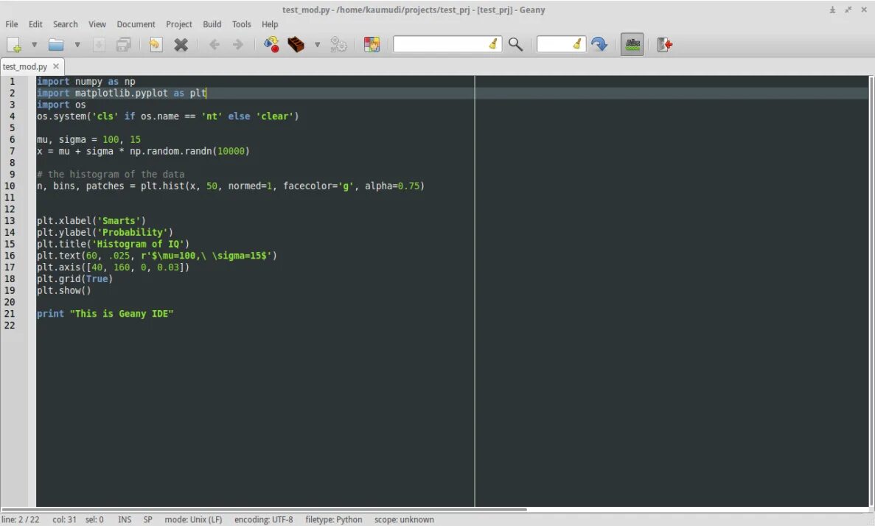Open the Document menu

coord(136,24)
